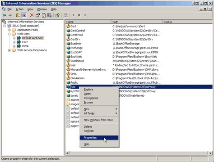Choose Delete from the context menu
This screenshot has height=162, width=214.
pos(99,126)
